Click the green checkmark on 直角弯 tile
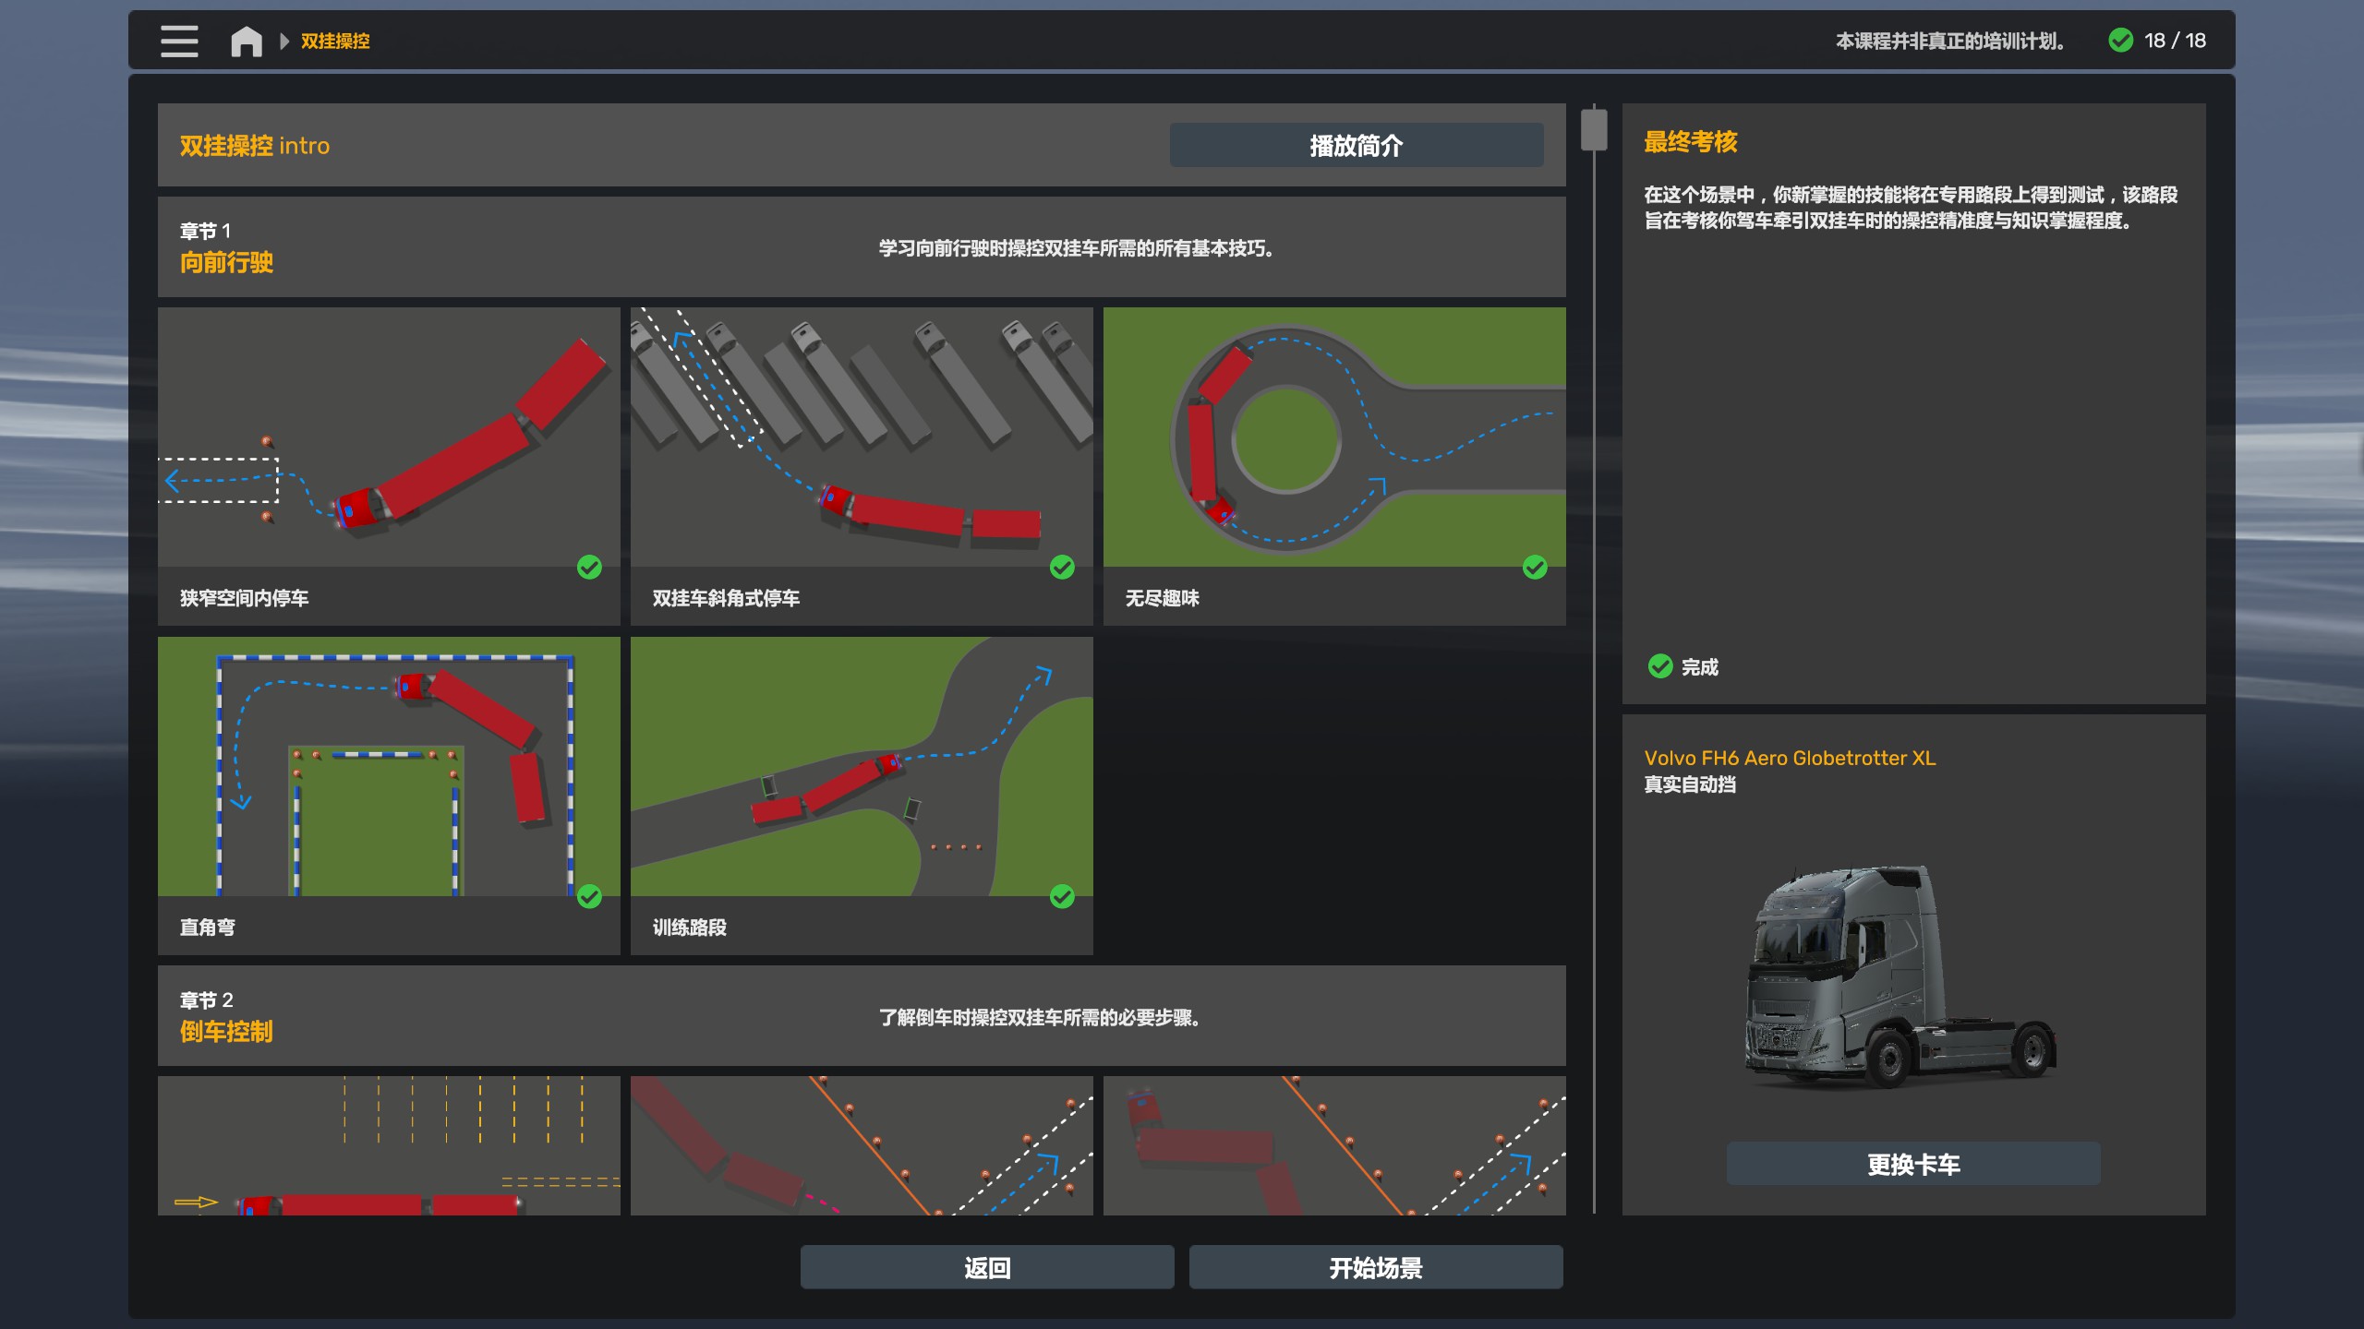 (589, 896)
